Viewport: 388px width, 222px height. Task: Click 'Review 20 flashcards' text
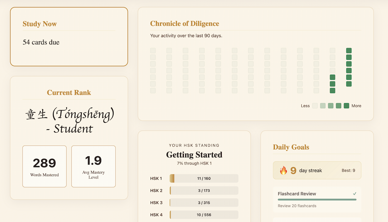pyautogui.click(x=297, y=206)
